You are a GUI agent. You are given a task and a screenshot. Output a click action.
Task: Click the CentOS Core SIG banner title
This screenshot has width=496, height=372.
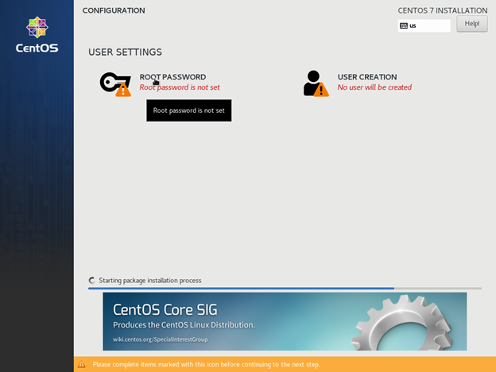pos(165,309)
